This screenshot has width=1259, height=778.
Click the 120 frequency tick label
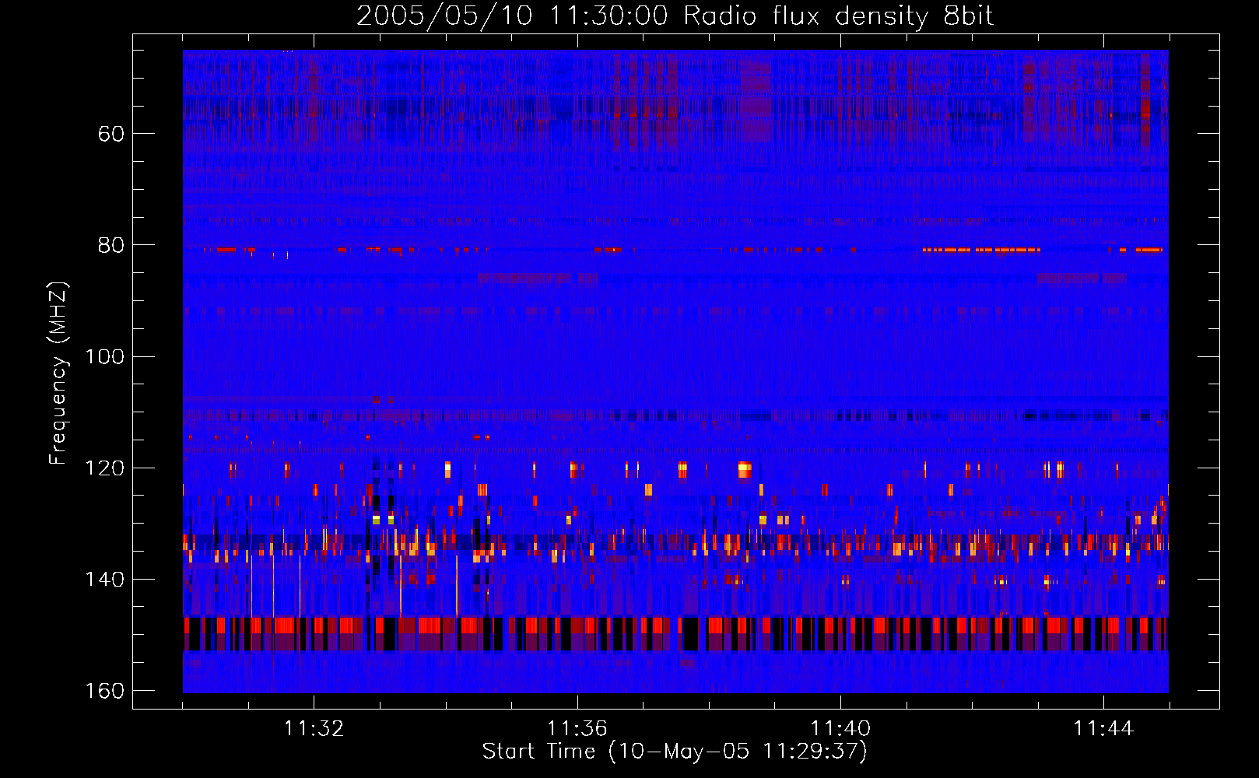tap(104, 468)
